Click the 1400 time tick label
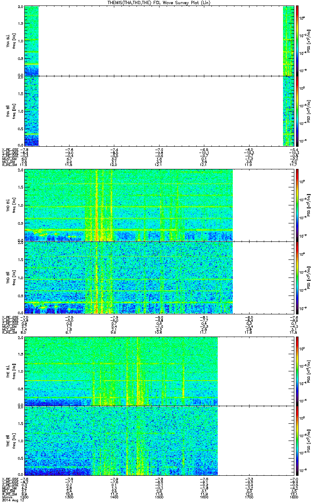 tap(114, 496)
